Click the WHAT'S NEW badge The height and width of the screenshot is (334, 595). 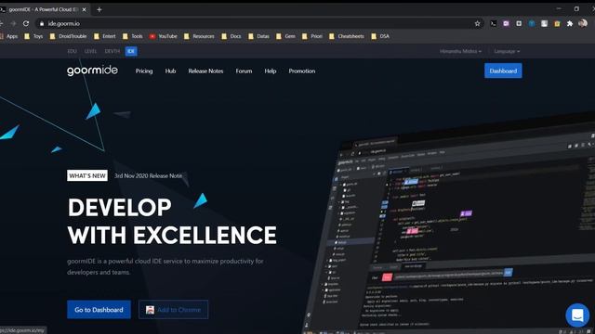87,175
